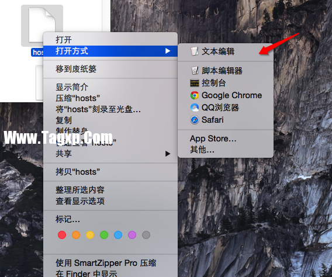Choose 其他… to pick another app
This screenshot has width=332, height=277.
(x=226, y=150)
